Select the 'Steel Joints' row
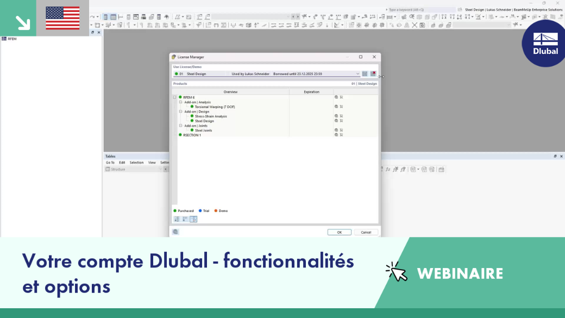Screen dimensions: 565x318 click(203, 130)
